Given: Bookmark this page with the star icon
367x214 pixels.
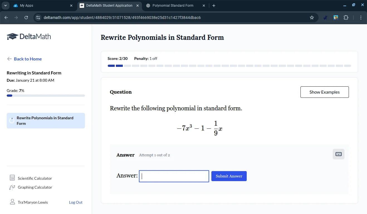Looking at the screenshot, I should pos(312,18).
